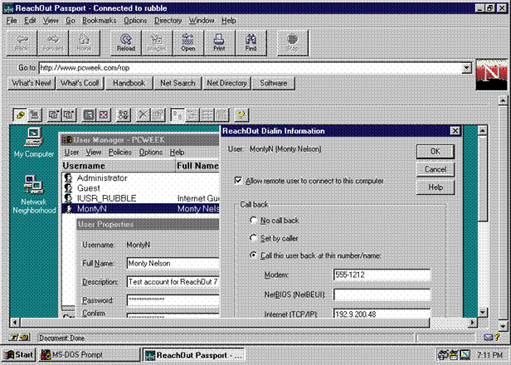Click Cancel in the Dialin dialog

pyautogui.click(x=436, y=169)
